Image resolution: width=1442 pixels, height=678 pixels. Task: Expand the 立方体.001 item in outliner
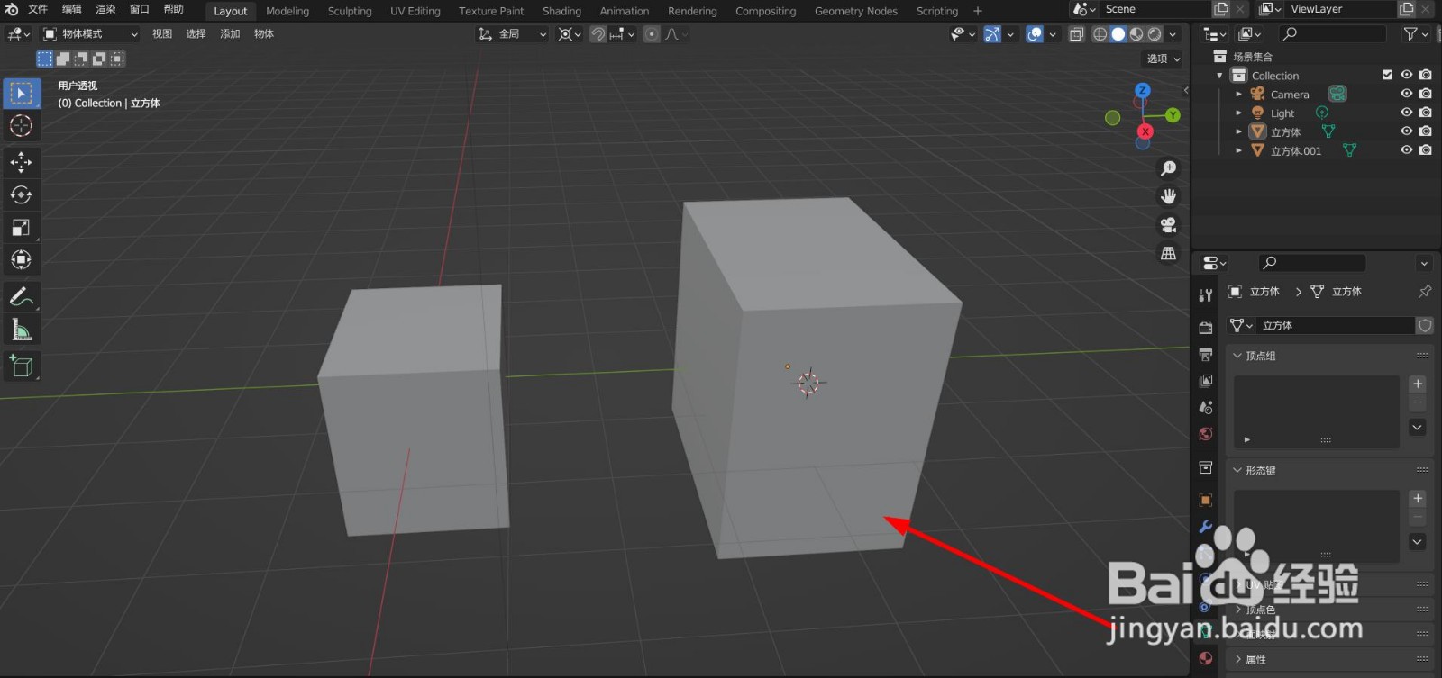coord(1238,151)
